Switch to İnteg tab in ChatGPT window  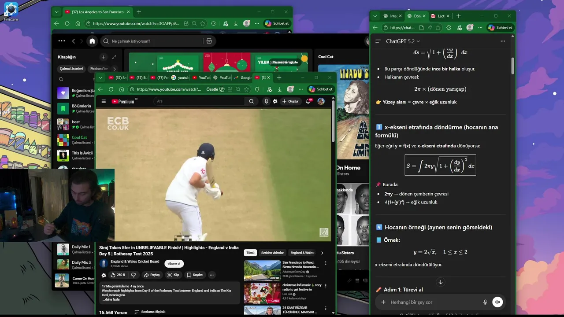coord(391,16)
